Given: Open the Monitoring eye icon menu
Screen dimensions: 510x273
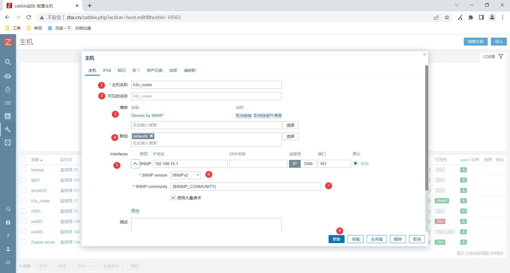Looking at the screenshot, I should click(8, 76).
